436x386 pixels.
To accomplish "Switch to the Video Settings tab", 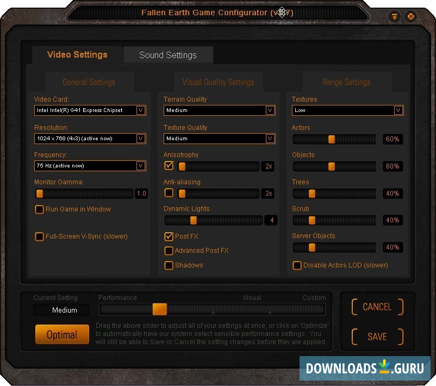I will (x=77, y=55).
